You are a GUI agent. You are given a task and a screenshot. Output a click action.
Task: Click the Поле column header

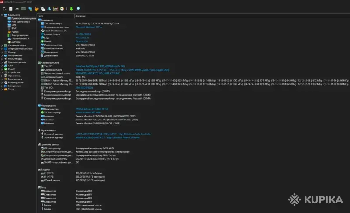tap(40, 16)
